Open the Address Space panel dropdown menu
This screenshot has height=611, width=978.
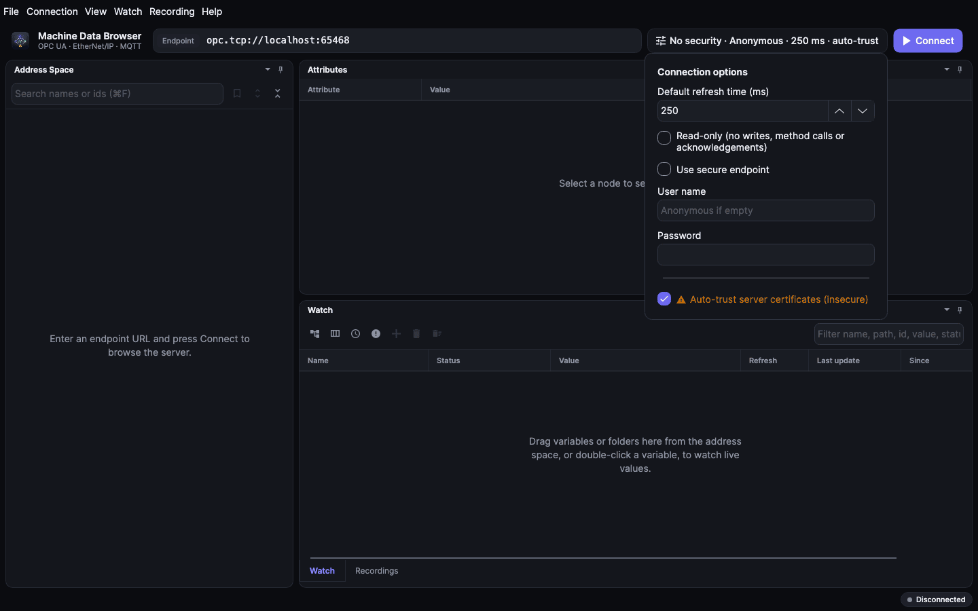coord(268,70)
